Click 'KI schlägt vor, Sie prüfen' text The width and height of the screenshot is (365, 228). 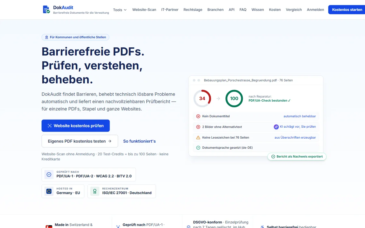(x=298, y=127)
